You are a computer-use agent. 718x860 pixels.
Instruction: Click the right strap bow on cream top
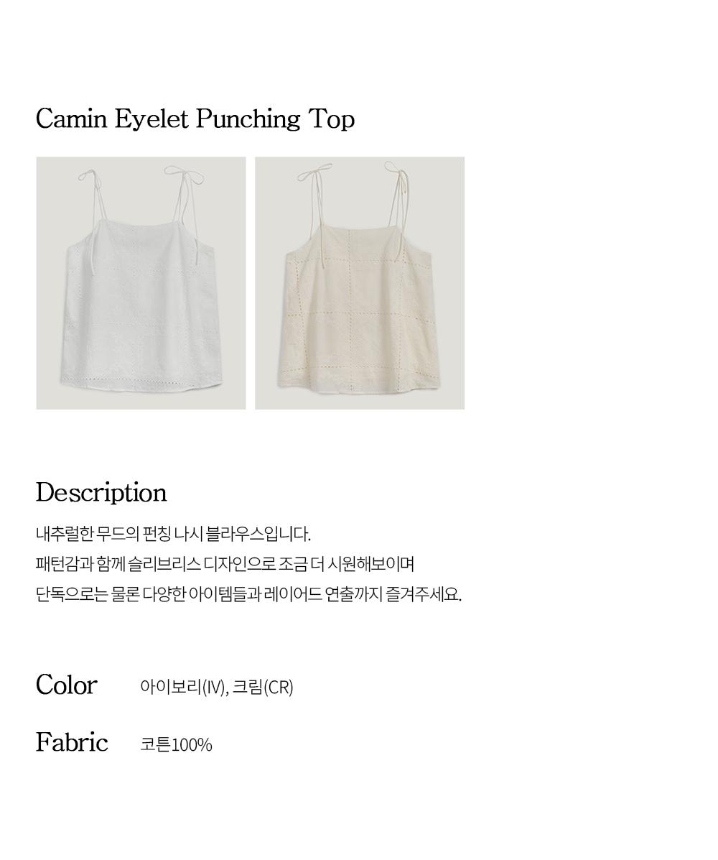[393, 170]
